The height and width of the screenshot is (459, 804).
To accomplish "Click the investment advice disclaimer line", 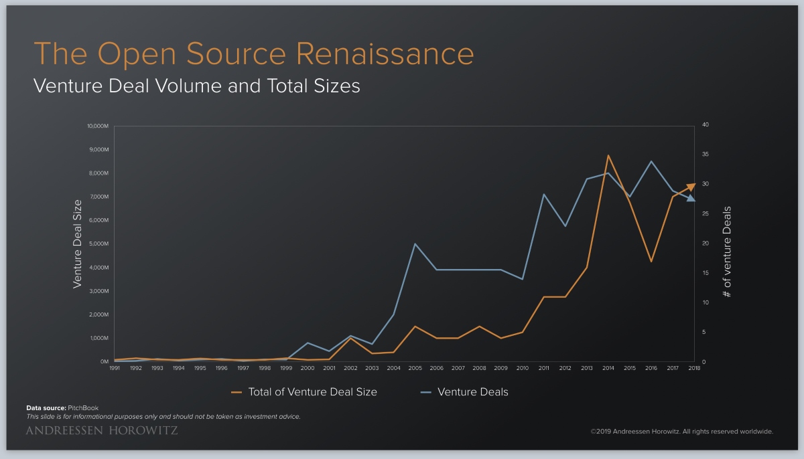I will 163,416.
